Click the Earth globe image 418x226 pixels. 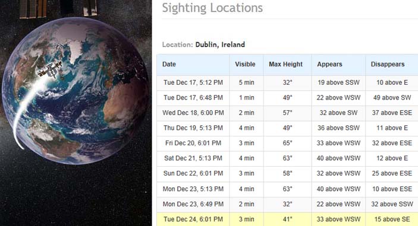76,90
